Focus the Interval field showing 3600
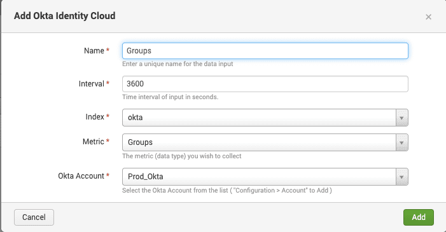The height and width of the screenshot is (232, 446). tap(265, 84)
